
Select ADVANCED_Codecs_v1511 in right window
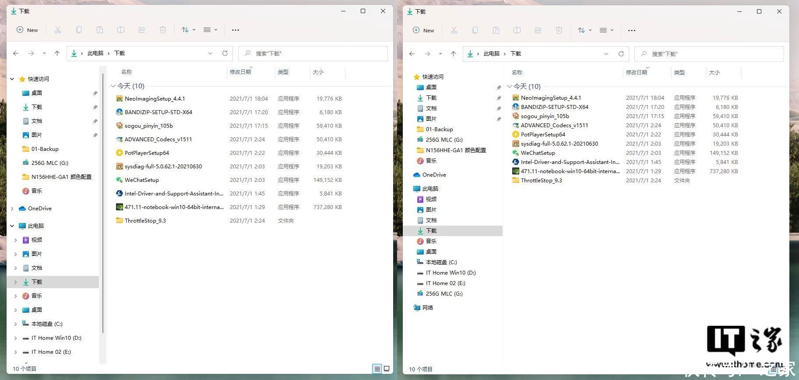554,126
